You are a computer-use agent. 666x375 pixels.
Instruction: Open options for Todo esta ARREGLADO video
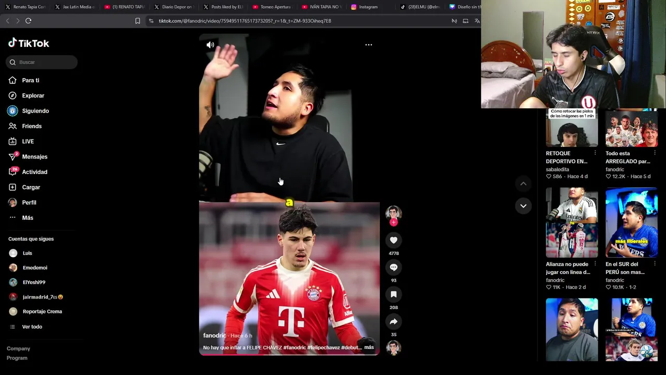655,153
